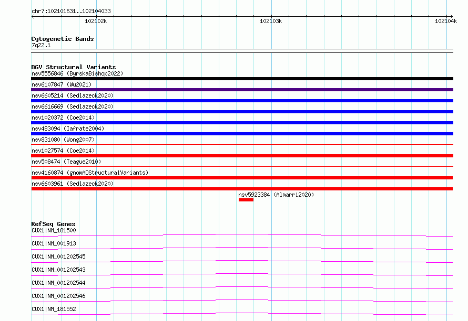Image resolution: width=468 pixels, height=321 pixels.
Task: Open nsv6616669 (Sedlazeck2020) label
Action: [73, 106]
